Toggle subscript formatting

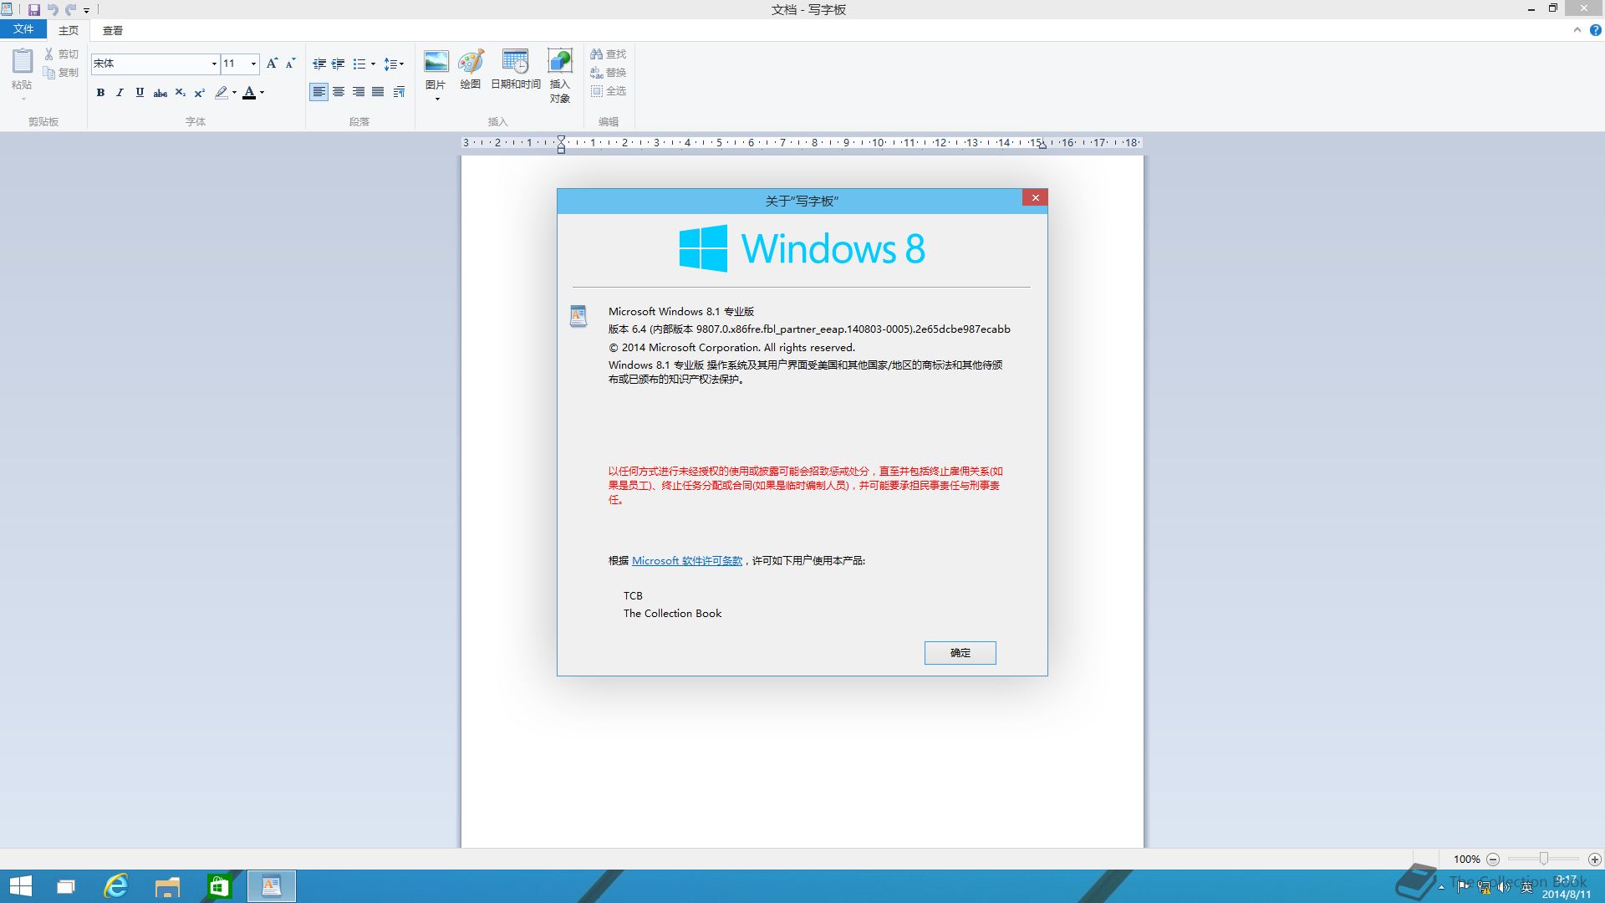coord(180,93)
